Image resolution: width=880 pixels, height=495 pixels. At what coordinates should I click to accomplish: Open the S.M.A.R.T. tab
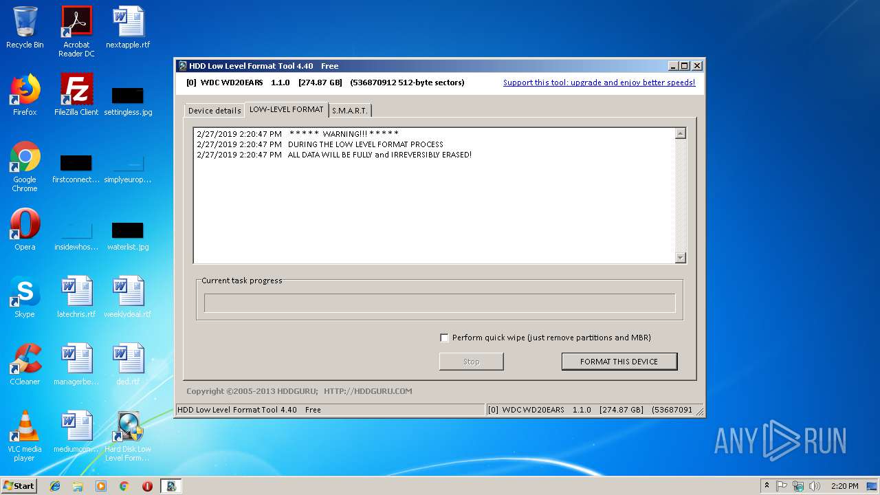[350, 110]
